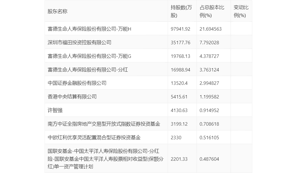
Task: Select the value 2330
Action: (176, 138)
